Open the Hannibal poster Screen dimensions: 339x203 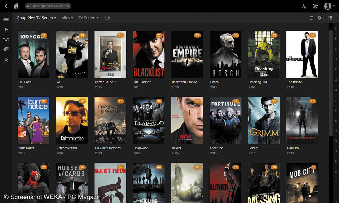click(x=302, y=120)
